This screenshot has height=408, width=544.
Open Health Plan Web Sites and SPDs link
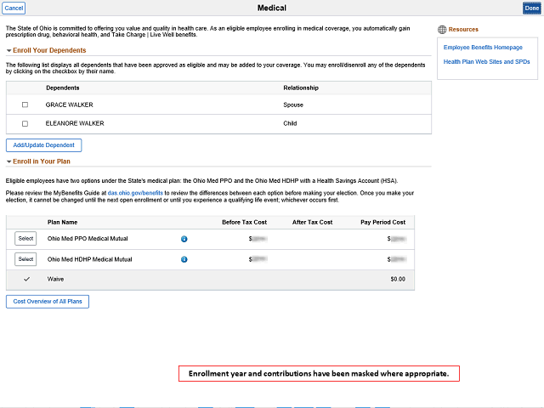[482, 62]
